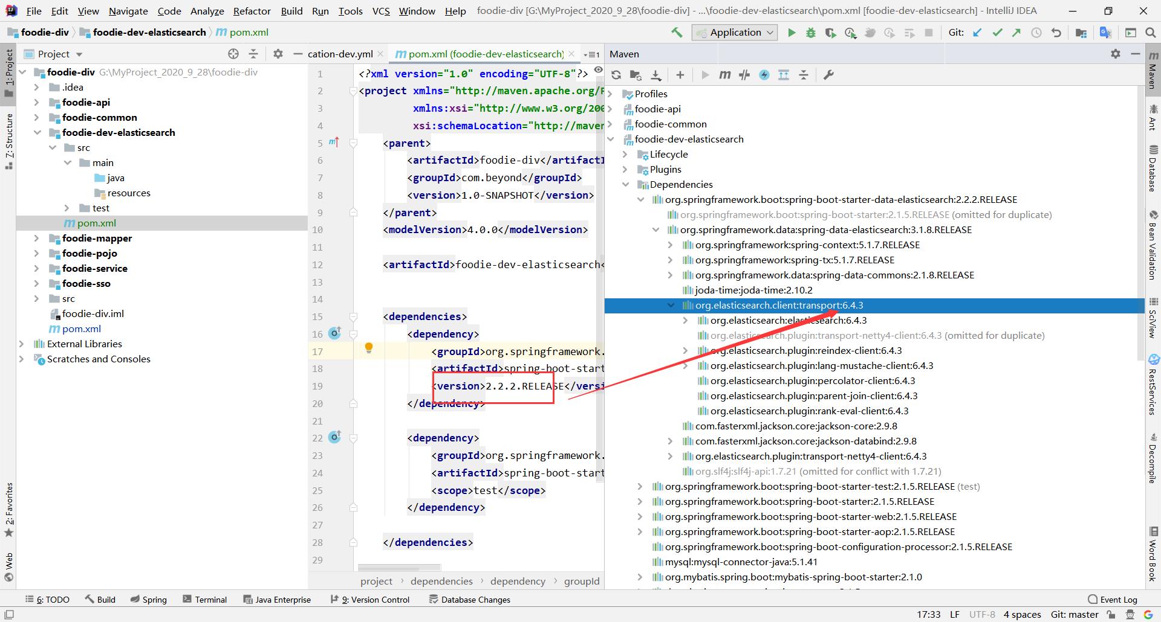Image resolution: width=1161 pixels, height=622 pixels.
Task: Click Download Sources and Documentation icon
Action: [656, 75]
